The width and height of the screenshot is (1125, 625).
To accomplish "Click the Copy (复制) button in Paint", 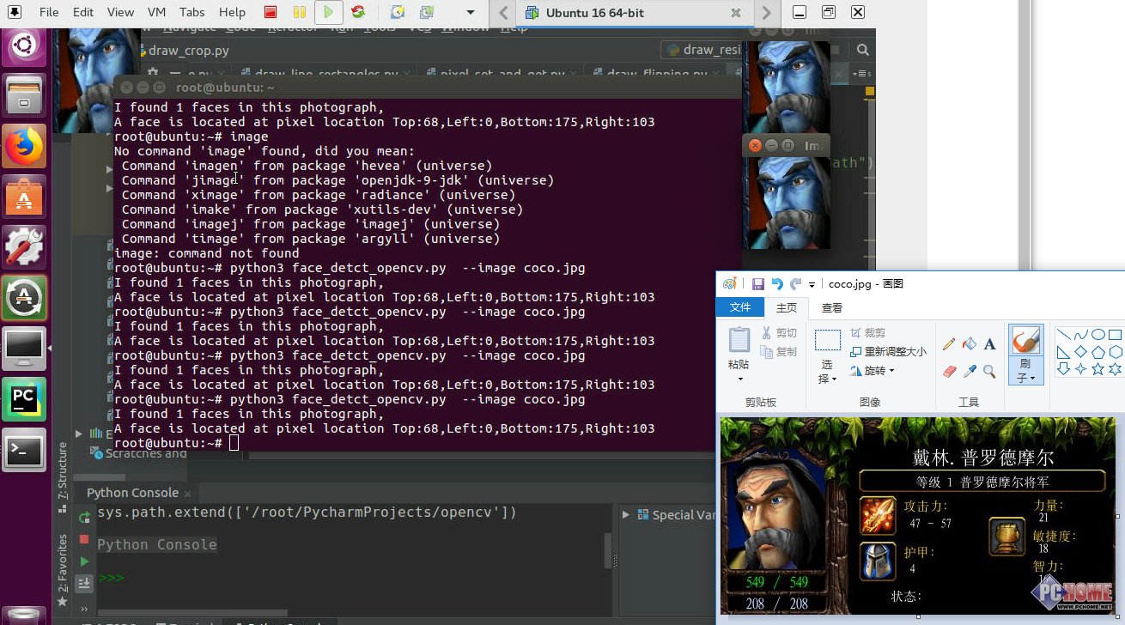I will [x=779, y=352].
